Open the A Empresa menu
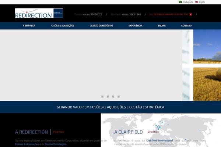Image resolution: width=221 pixels, height=147 pixels. point(29,26)
